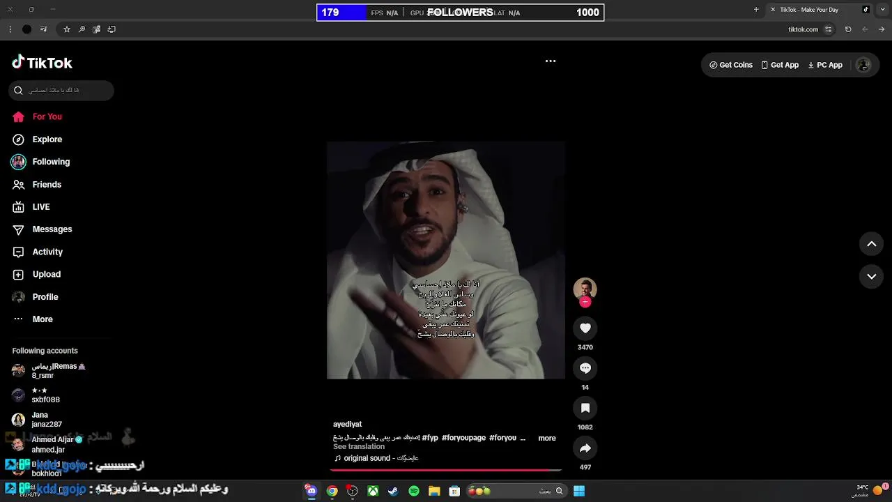Open Messages in the sidebar
Viewport: 892px width, 502px height.
[52, 229]
